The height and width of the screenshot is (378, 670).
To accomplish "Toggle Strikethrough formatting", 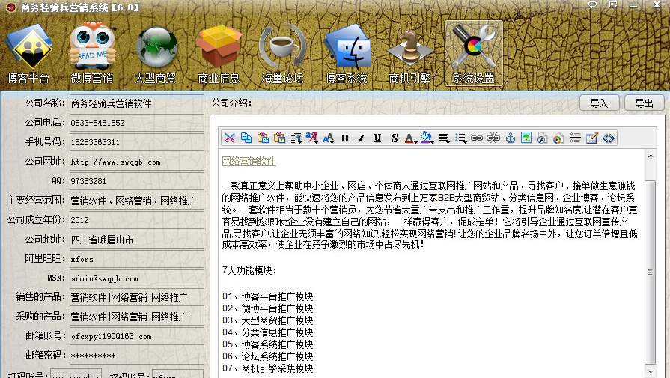I will tap(394, 138).
